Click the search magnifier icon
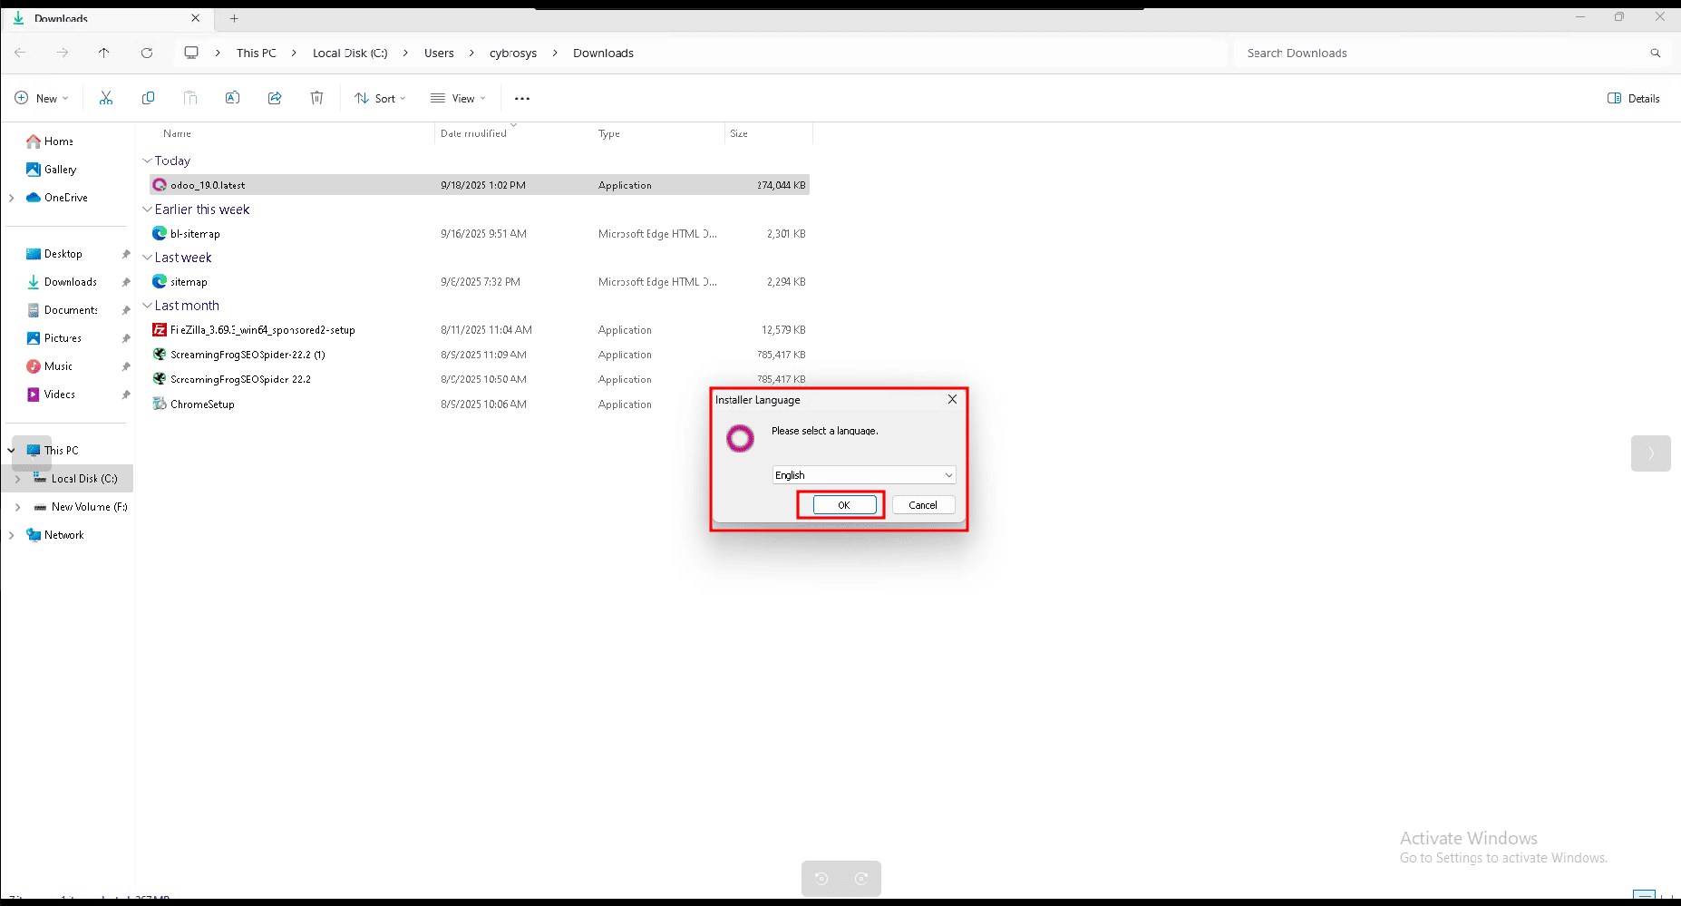Screen dimensions: 1681x906 (x=1656, y=53)
